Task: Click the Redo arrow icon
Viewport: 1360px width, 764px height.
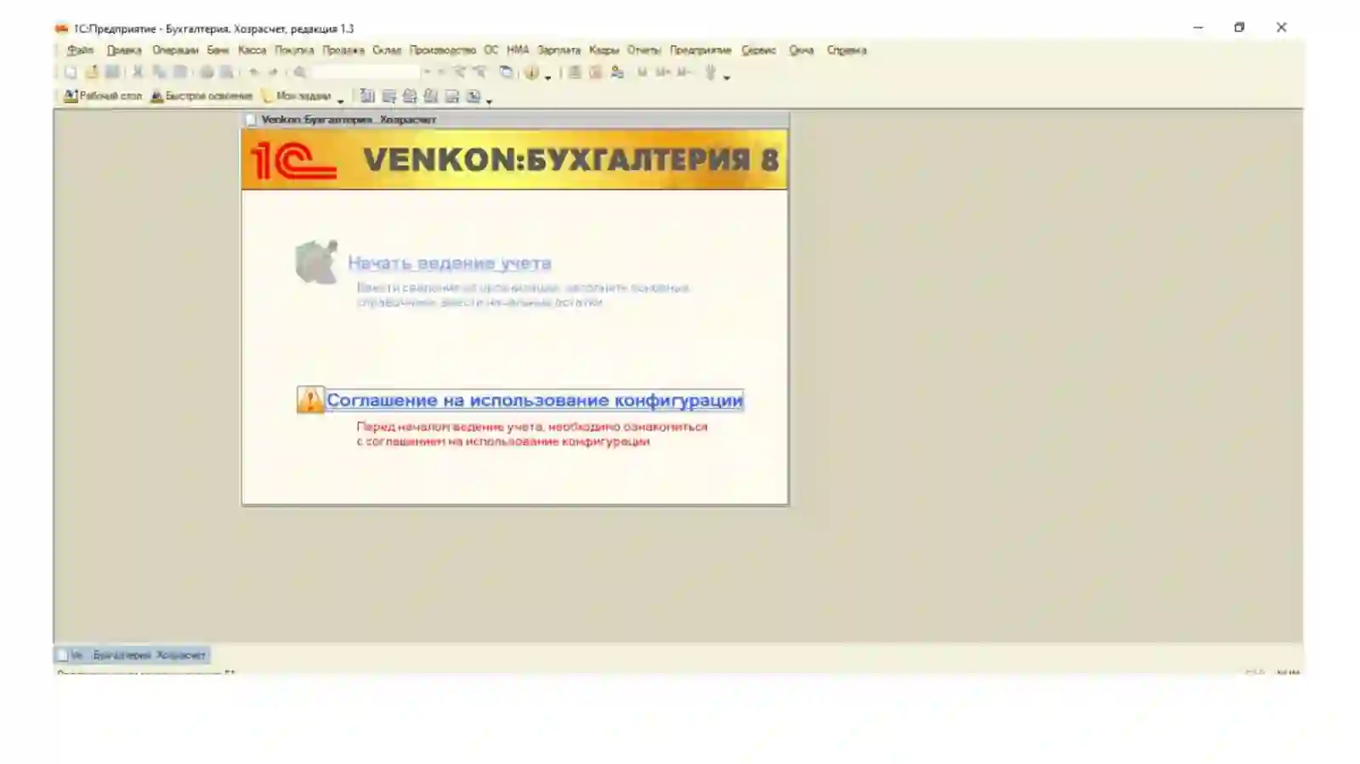Action: (273, 72)
